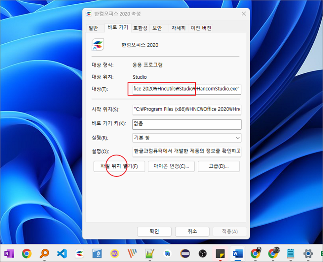Image resolution: width=323 pixels, height=262 pixels.
Task: Switch to Microsoft Word in the taskbar
Action: [237, 253]
